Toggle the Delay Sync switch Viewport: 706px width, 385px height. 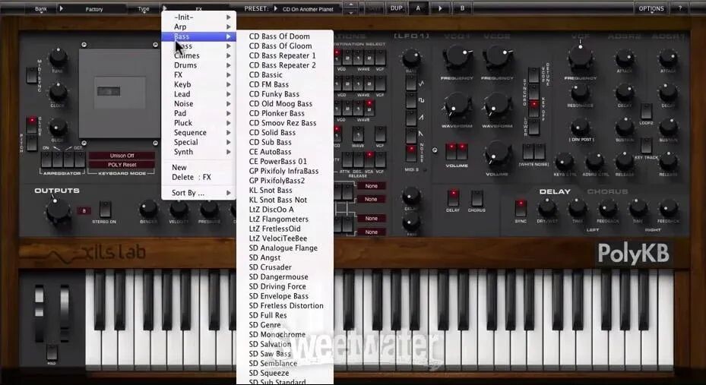(x=521, y=207)
